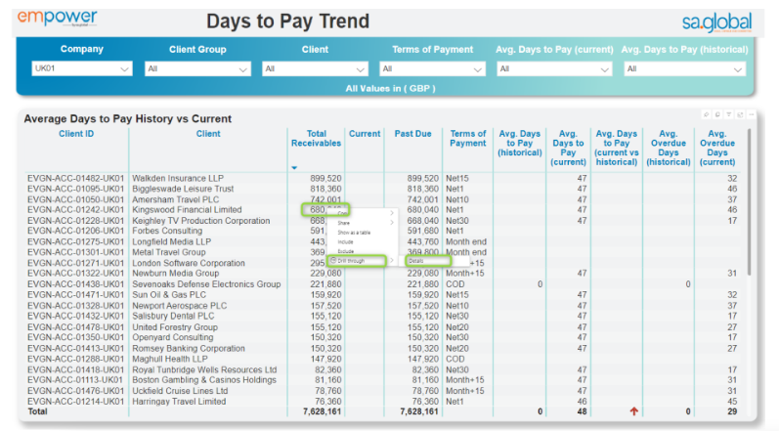Click total receivables value 7,628,161
The height and width of the screenshot is (431, 779).
click(322, 411)
